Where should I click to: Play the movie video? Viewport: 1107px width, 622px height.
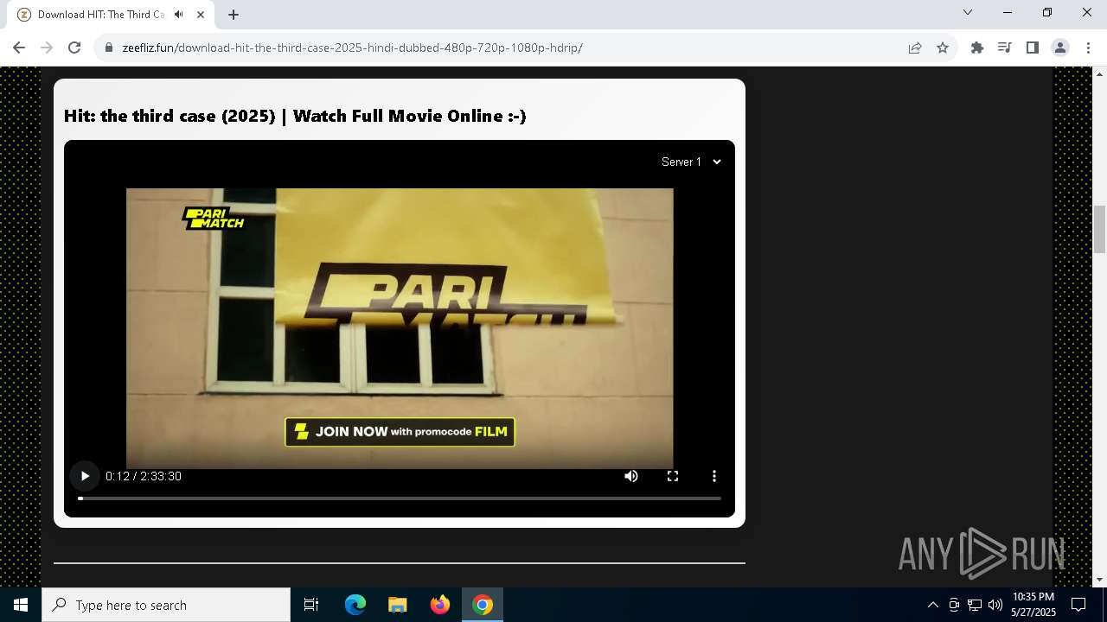point(85,476)
